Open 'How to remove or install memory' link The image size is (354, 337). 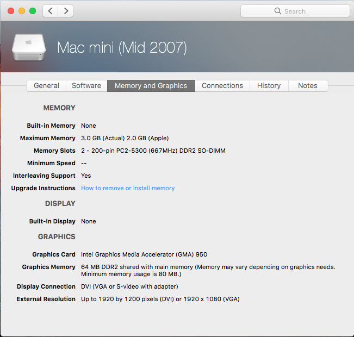[128, 188]
